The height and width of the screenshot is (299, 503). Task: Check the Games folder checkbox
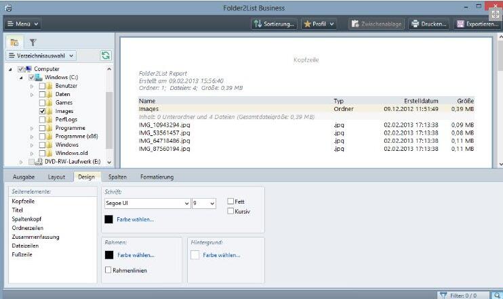tap(42, 103)
